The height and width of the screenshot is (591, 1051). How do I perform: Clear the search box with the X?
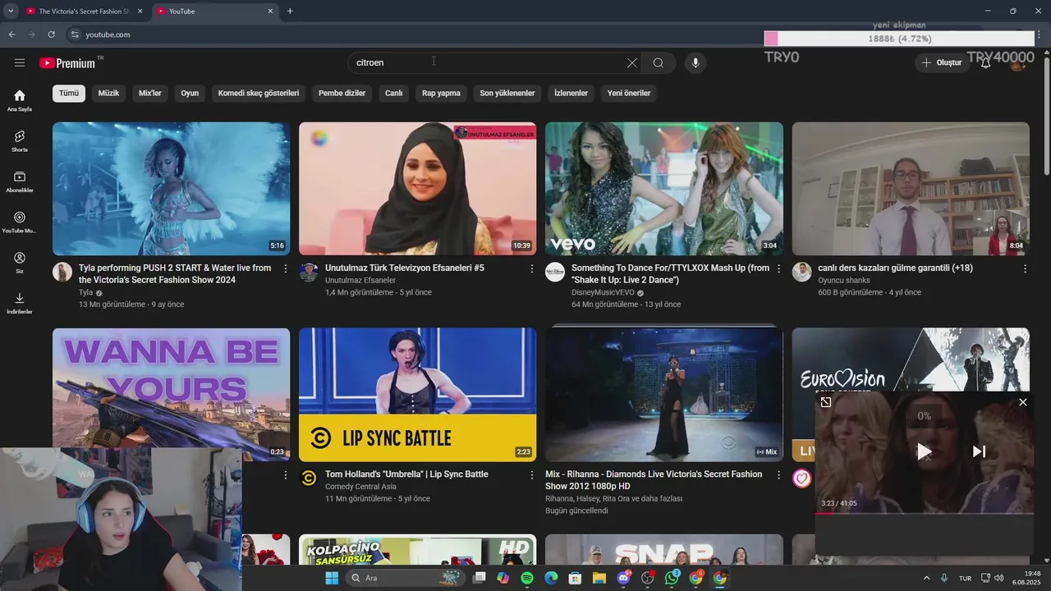(631, 62)
